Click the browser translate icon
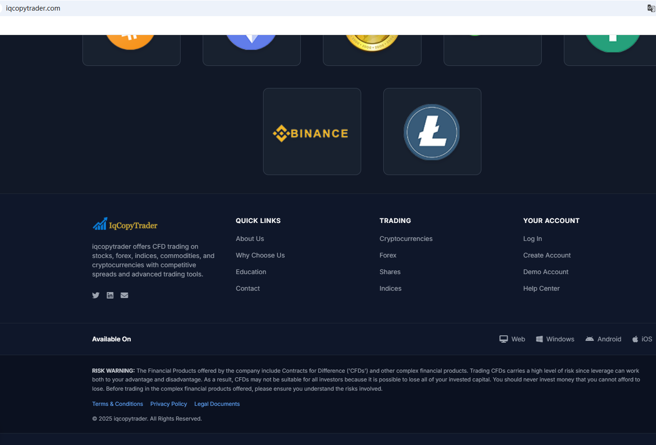The width and height of the screenshot is (656, 445). click(x=651, y=8)
